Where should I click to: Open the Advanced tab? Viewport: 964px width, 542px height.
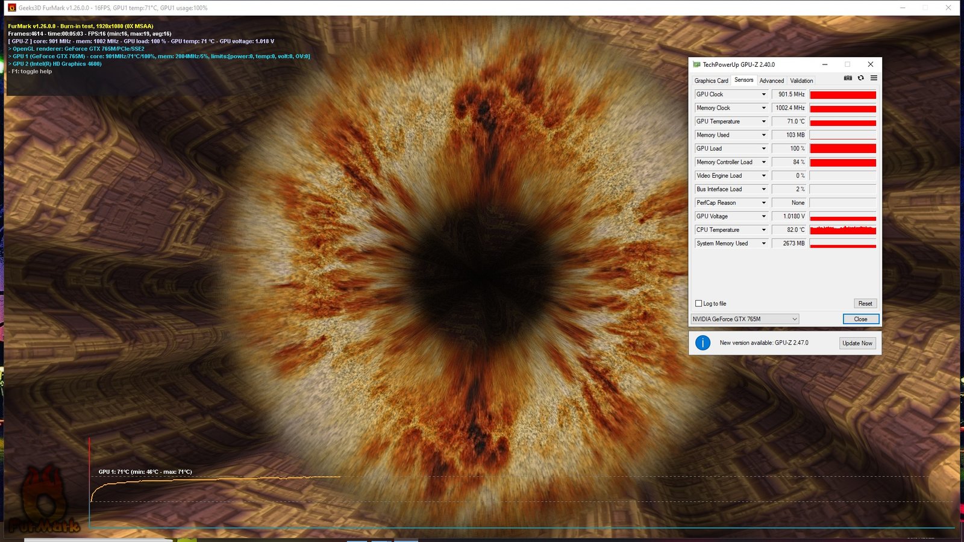pyautogui.click(x=771, y=81)
